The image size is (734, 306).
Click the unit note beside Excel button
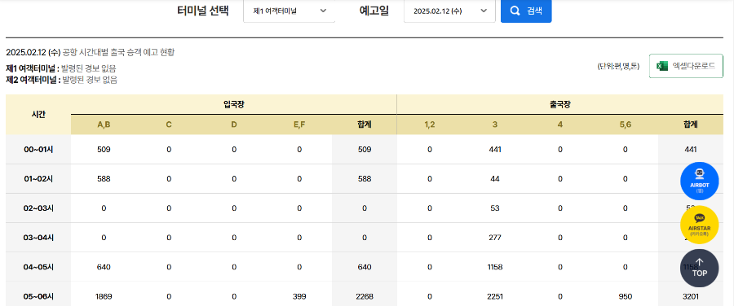click(618, 67)
